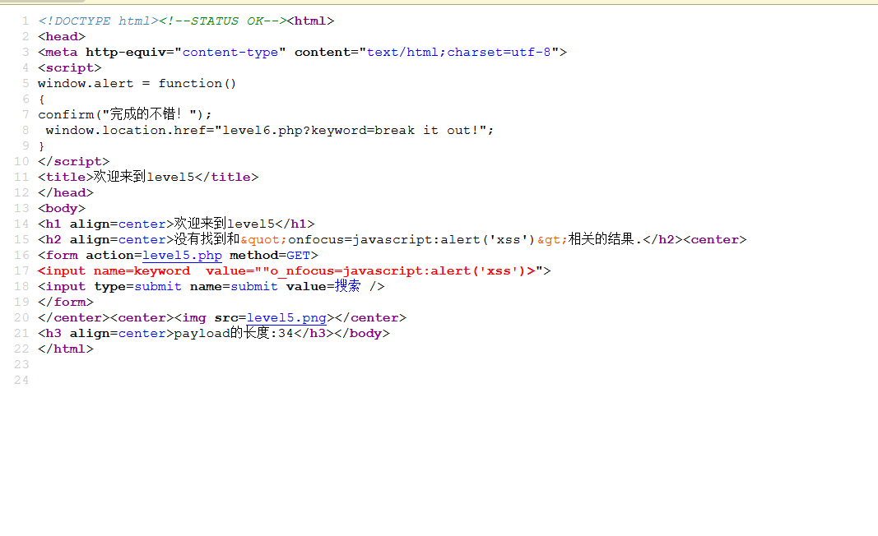
Task: Click the closing </html> tag
Action: (x=66, y=349)
